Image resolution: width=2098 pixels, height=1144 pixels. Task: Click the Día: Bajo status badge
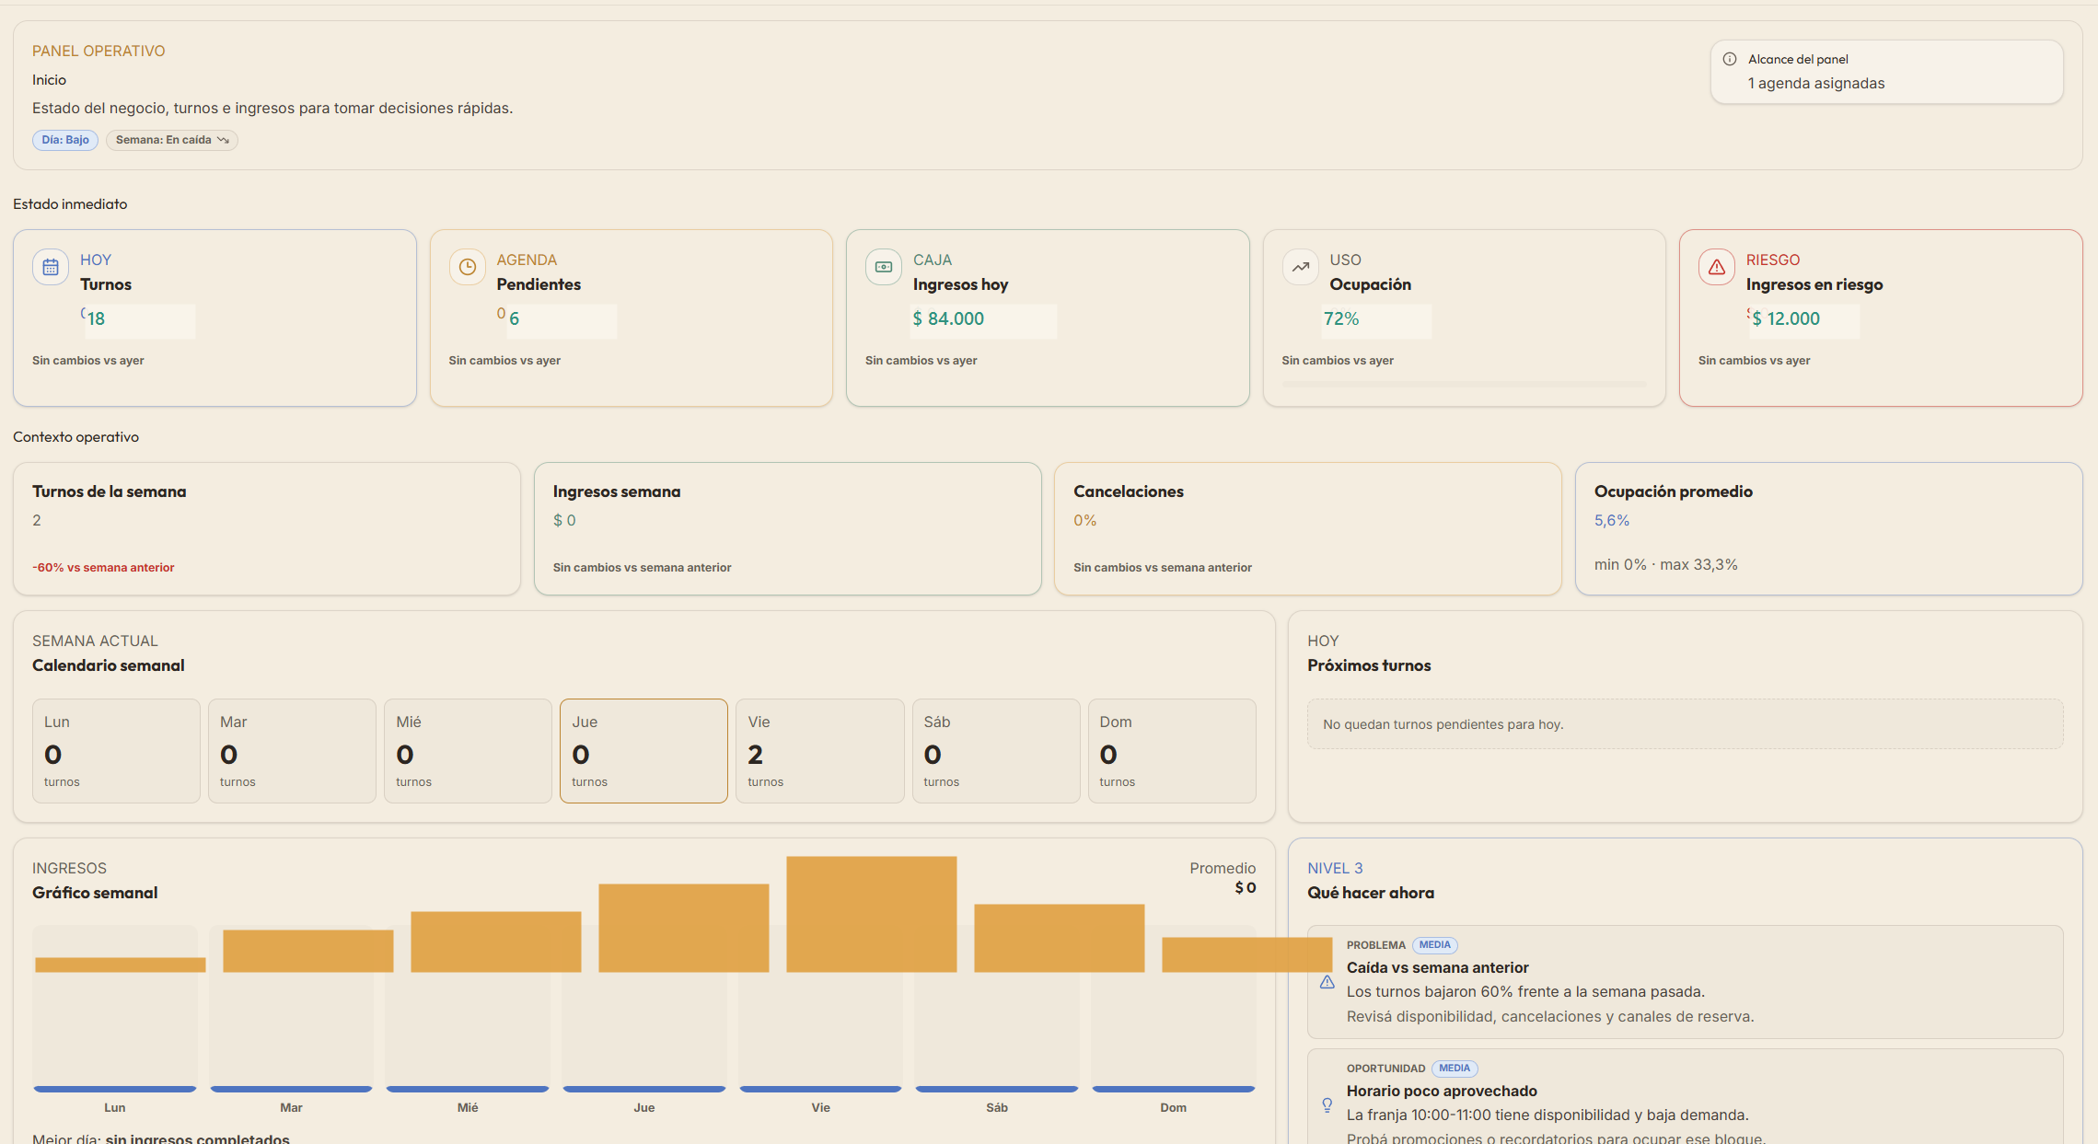65,140
